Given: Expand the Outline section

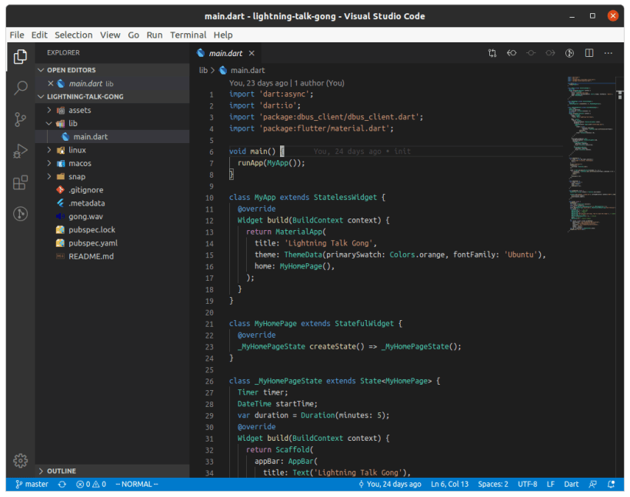Looking at the screenshot, I should pos(62,471).
